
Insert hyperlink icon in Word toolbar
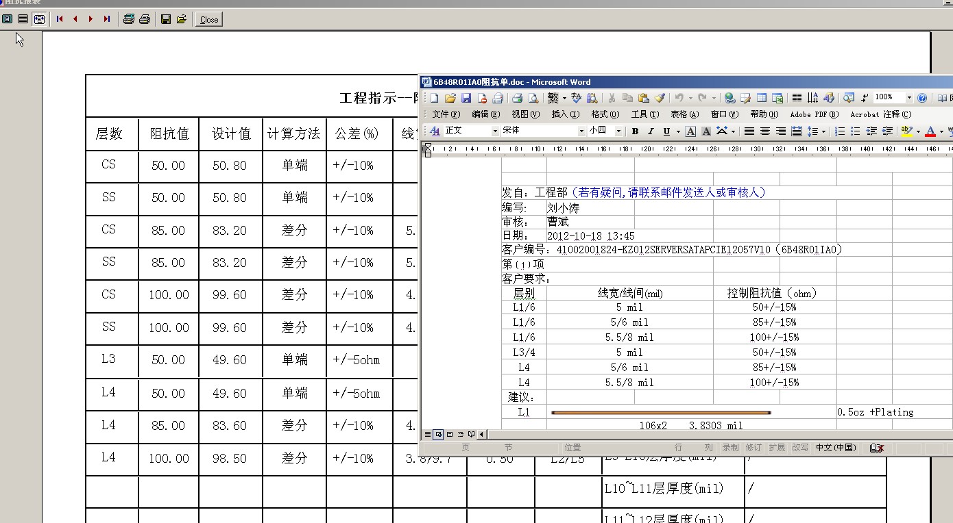(729, 98)
